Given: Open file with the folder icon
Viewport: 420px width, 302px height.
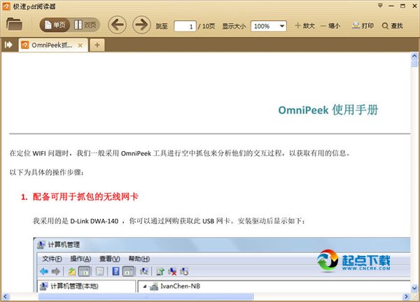Looking at the screenshot, I should tap(14, 24).
